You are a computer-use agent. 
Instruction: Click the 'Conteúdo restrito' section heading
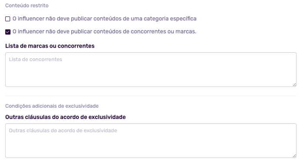tap(27, 6)
